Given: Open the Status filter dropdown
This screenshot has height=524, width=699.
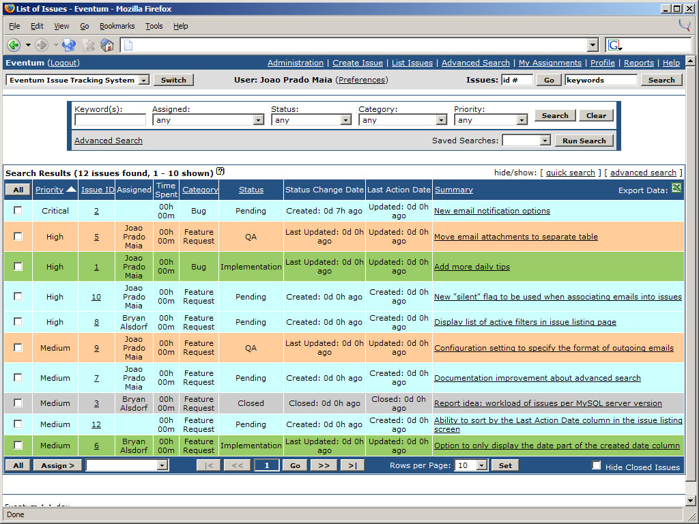Looking at the screenshot, I should pos(311,120).
